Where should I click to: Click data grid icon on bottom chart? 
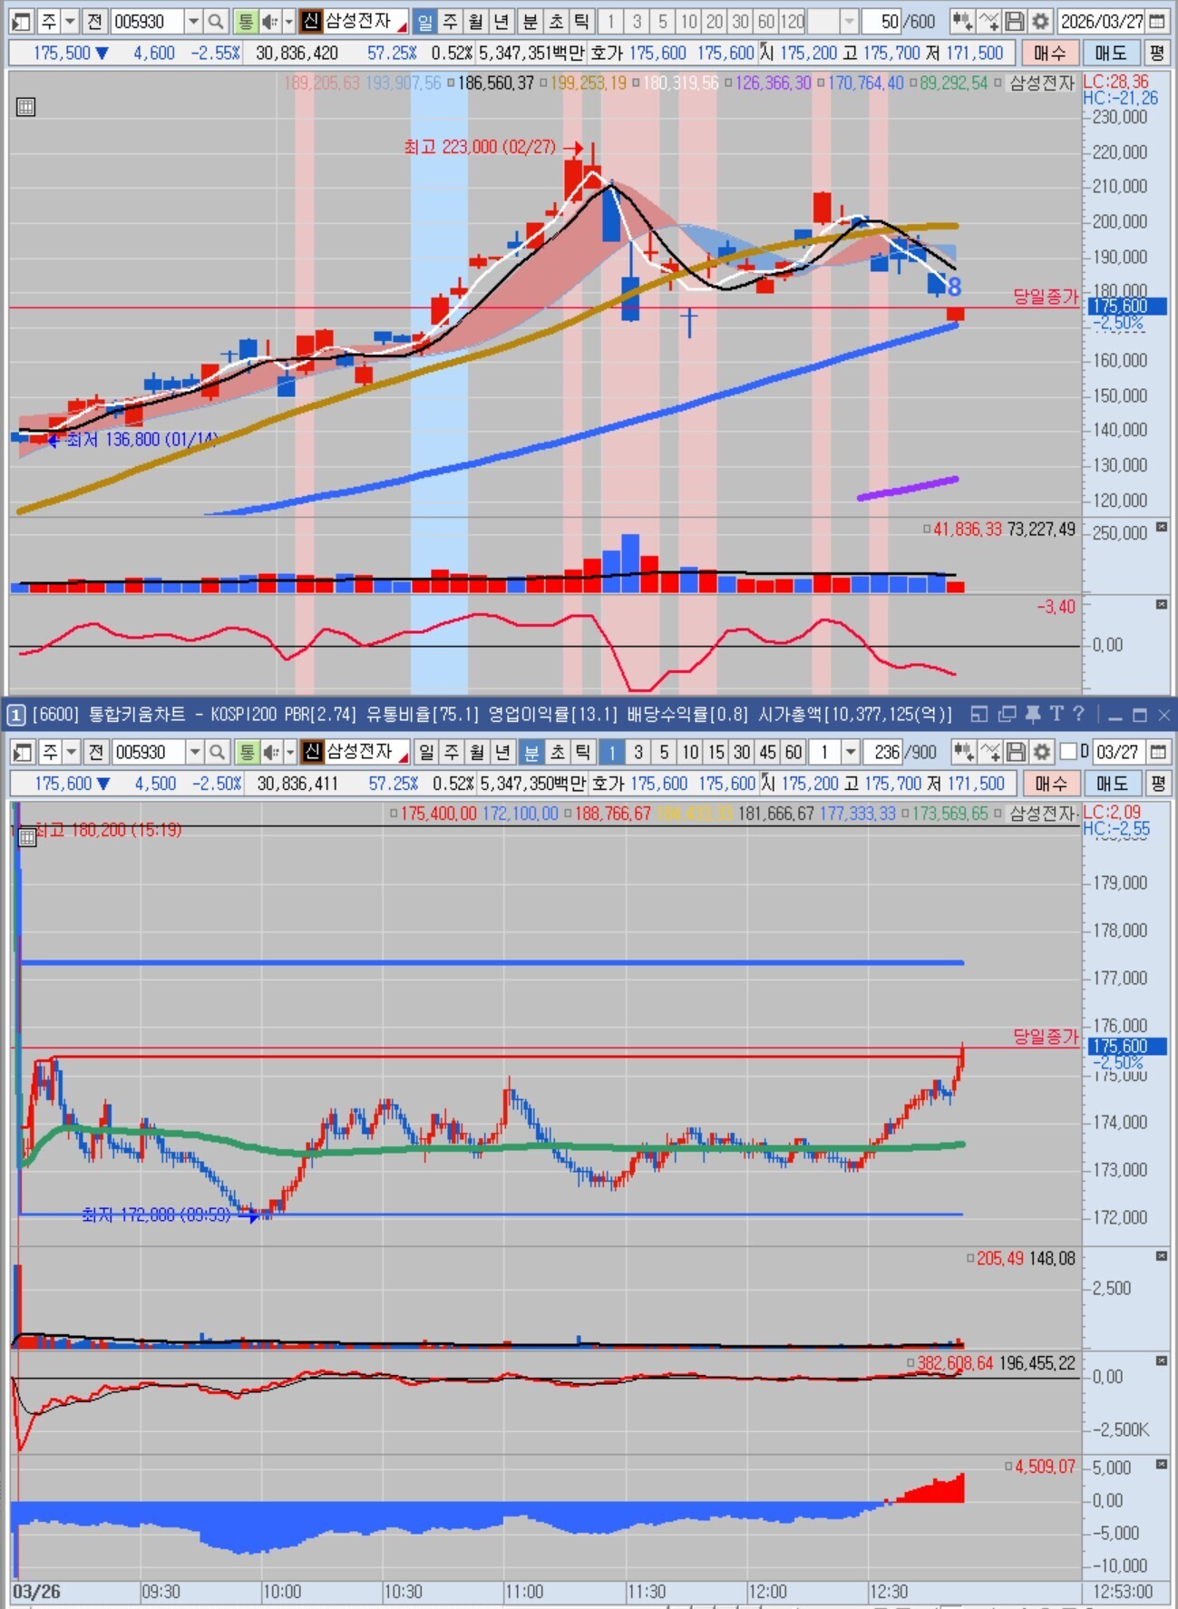28,837
